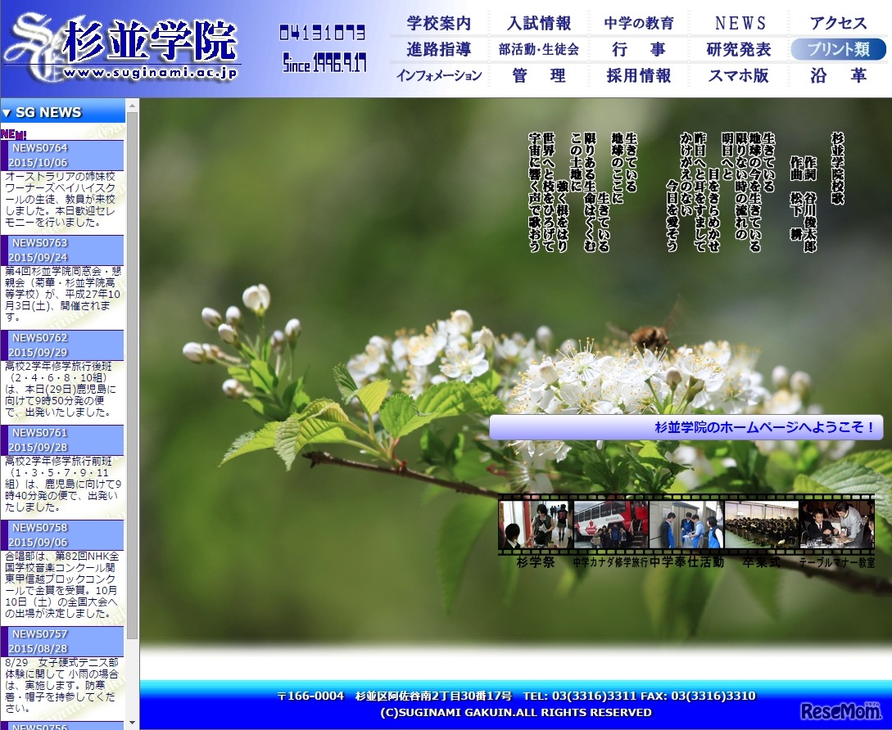Viewport: 892px width, 730px height.
Task: Open the 部活動・生徒会 club activities page
Action: point(541,49)
